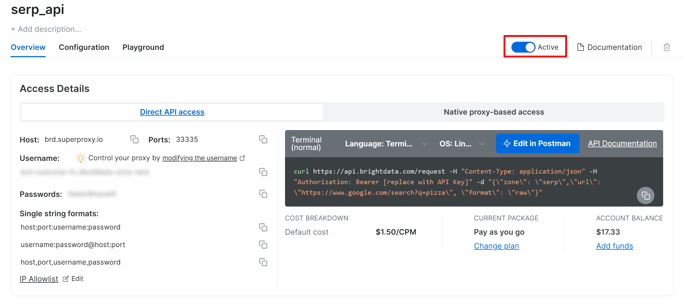Copy the host:port:username:password format
Screen dimensions: 684x303
click(x=264, y=227)
